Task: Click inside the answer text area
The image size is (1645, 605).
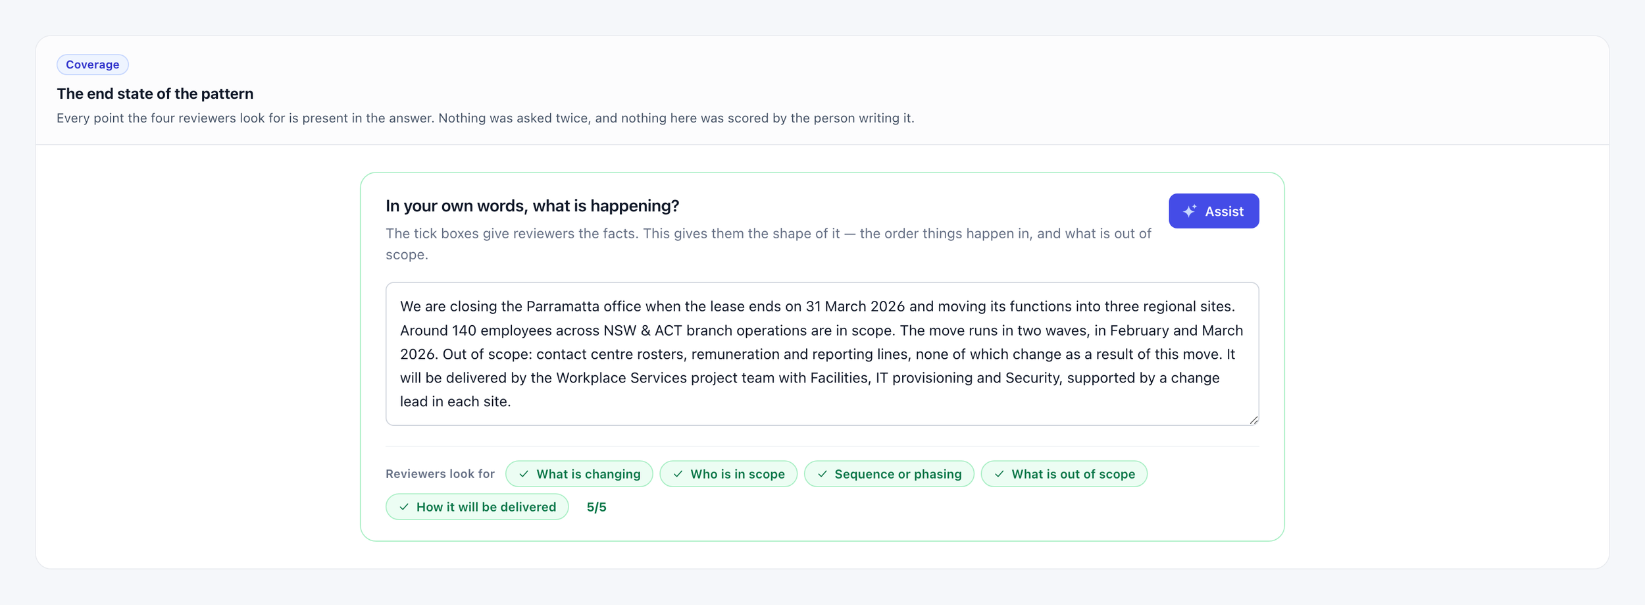Action: [x=822, y=354]
